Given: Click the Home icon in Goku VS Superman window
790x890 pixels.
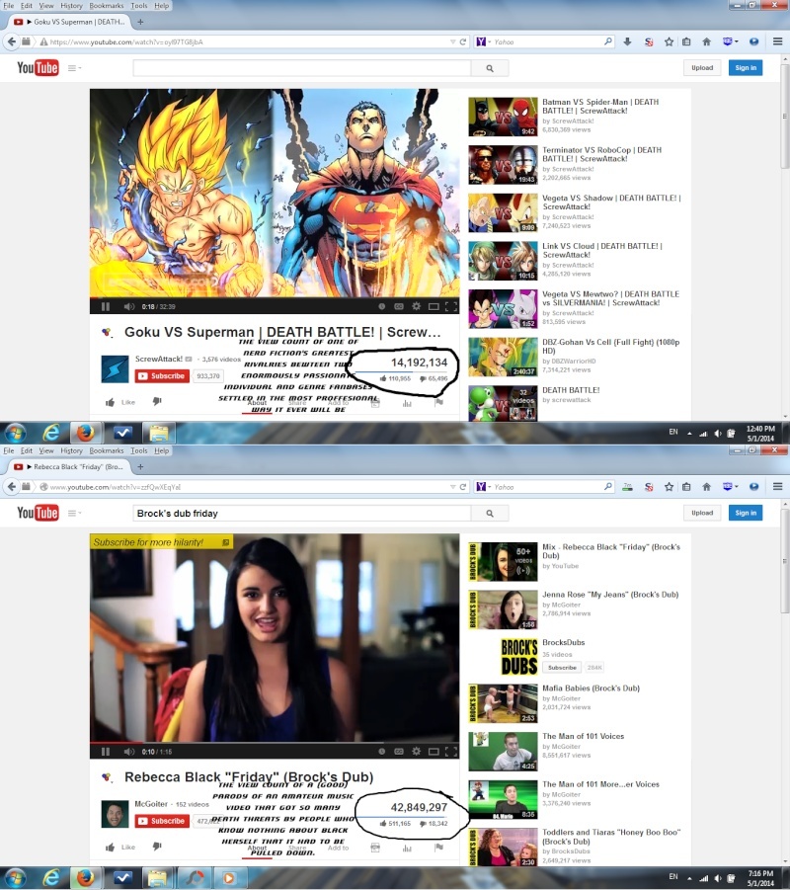Looking at the screenshot, I should point(707,41).
